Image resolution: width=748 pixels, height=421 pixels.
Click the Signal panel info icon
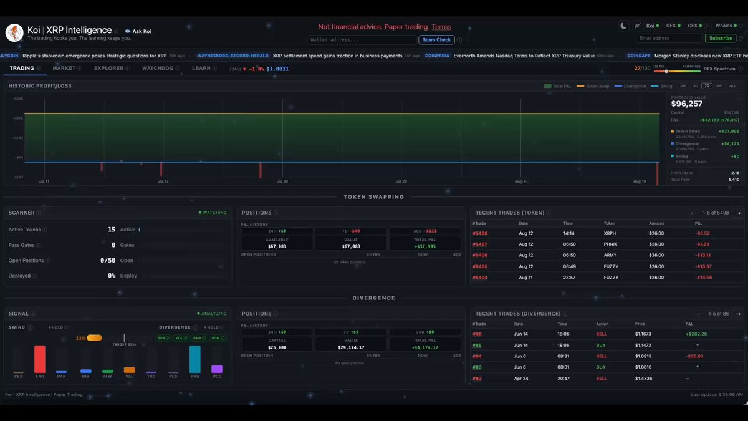33,314
